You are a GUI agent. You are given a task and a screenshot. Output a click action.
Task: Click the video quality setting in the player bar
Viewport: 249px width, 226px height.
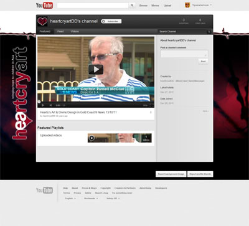click(145, 105)
